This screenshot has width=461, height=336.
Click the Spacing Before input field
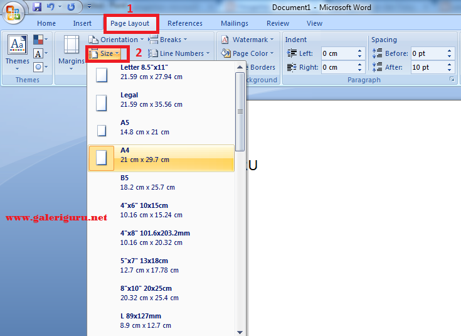click(428, 53)
